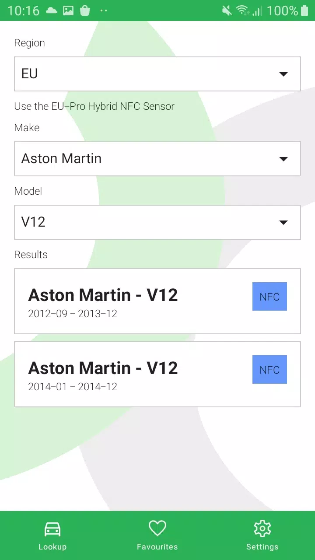
Task: Expand the Region dropdown showing EU
Action: (x=157, y=74)
